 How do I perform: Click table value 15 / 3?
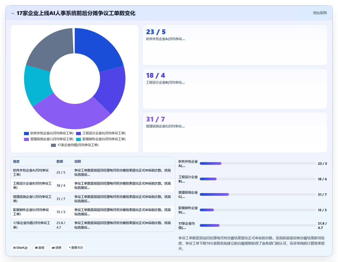click(x=61, y=212)
